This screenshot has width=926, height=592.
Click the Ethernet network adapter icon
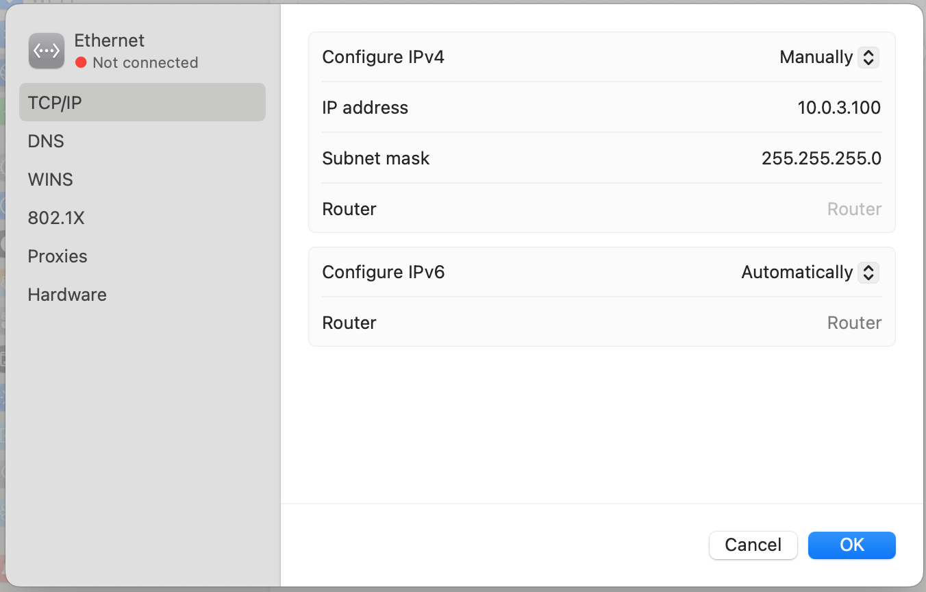tap(46, 51)
